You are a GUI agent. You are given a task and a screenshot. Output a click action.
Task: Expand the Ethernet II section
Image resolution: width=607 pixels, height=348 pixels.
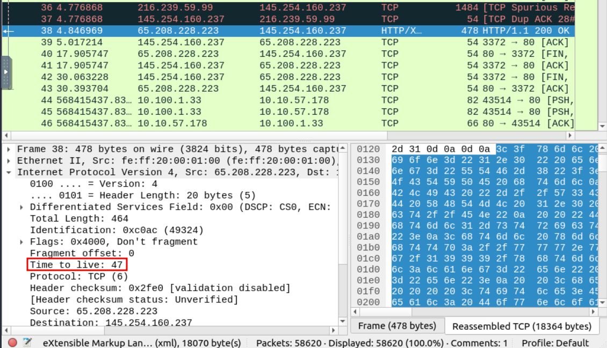pyautogui.click(x=9, y=161)
